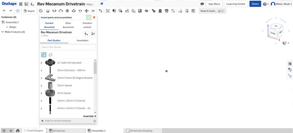293x133 pixels.
Task: Confirm insert with green checkmark
Action: coord(89,18)
